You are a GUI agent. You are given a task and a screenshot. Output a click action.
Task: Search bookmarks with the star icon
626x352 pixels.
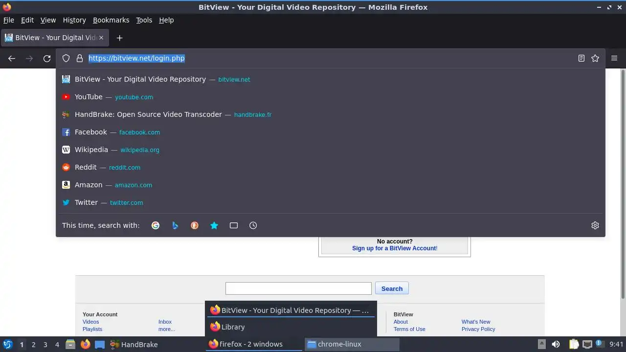(x=214, y=225)
